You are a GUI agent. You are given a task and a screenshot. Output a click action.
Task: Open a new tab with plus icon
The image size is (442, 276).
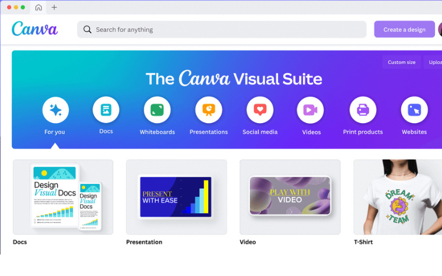pos(54,7)
